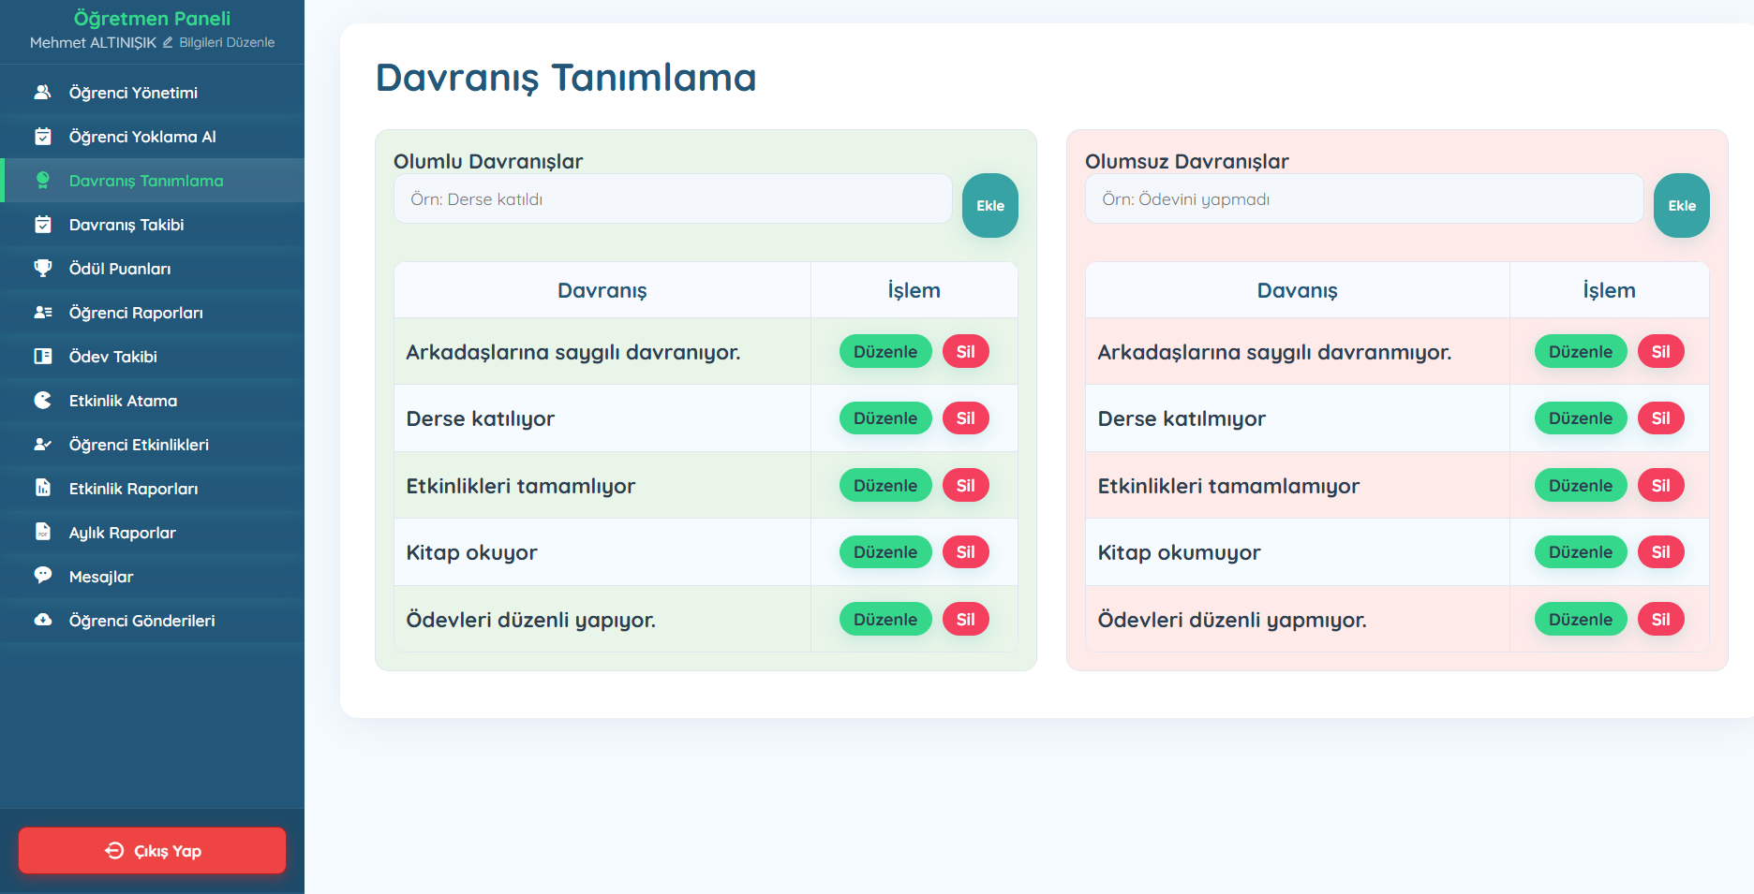Click Ekle button for Olumsuz Davranışlar

tap(1681, 206)
